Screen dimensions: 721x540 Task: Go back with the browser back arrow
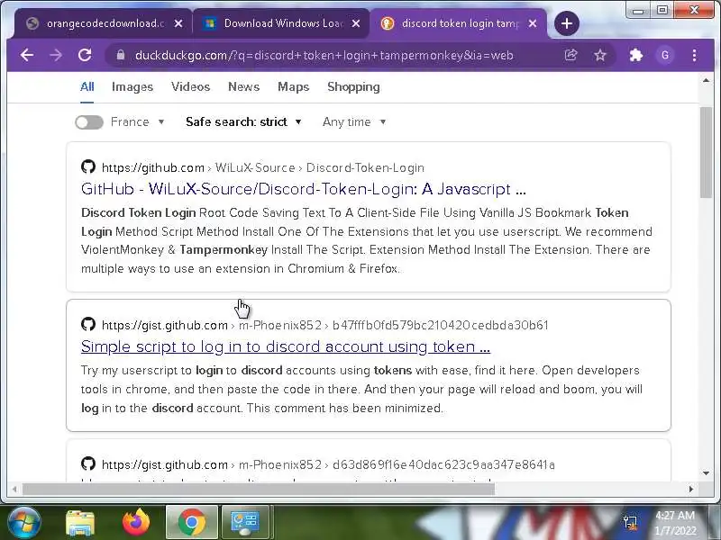[27, 55]
